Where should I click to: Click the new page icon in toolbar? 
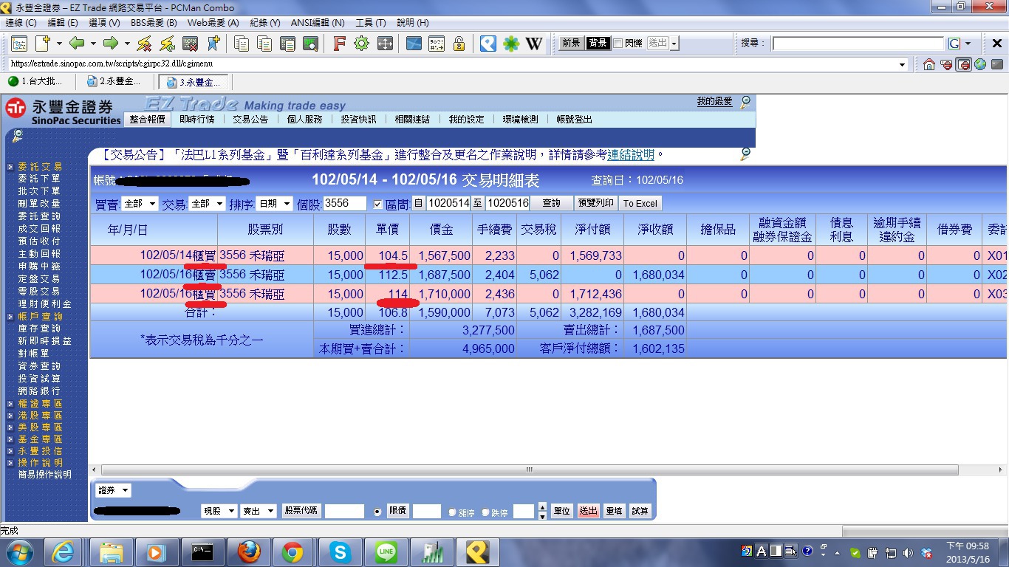pos(43,44)
